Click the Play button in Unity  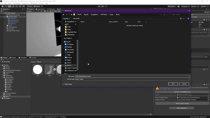coord(99,7)
